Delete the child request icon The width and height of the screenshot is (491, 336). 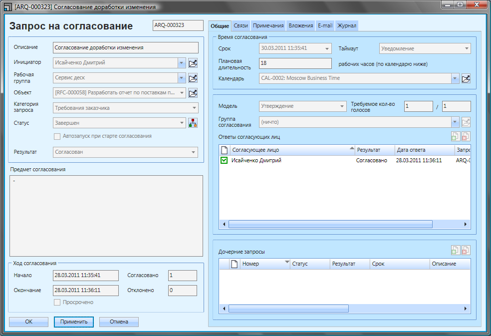pyautogui.click(x=466, y=250)
